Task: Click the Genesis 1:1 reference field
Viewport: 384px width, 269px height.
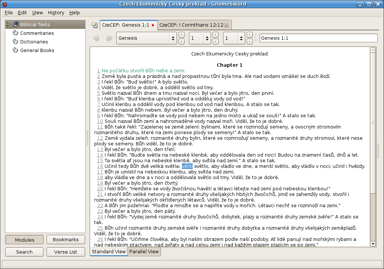Action: click(x=318, y=38)
